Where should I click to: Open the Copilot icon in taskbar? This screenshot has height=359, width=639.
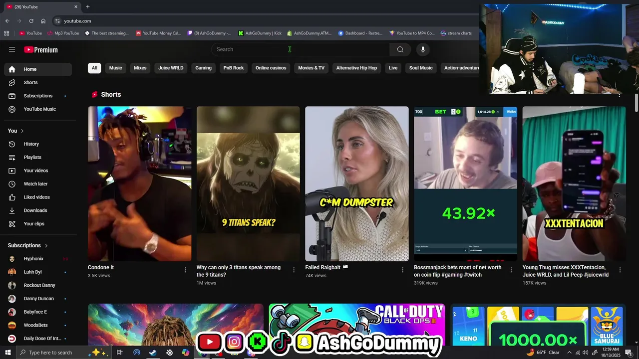click(186, 353)
